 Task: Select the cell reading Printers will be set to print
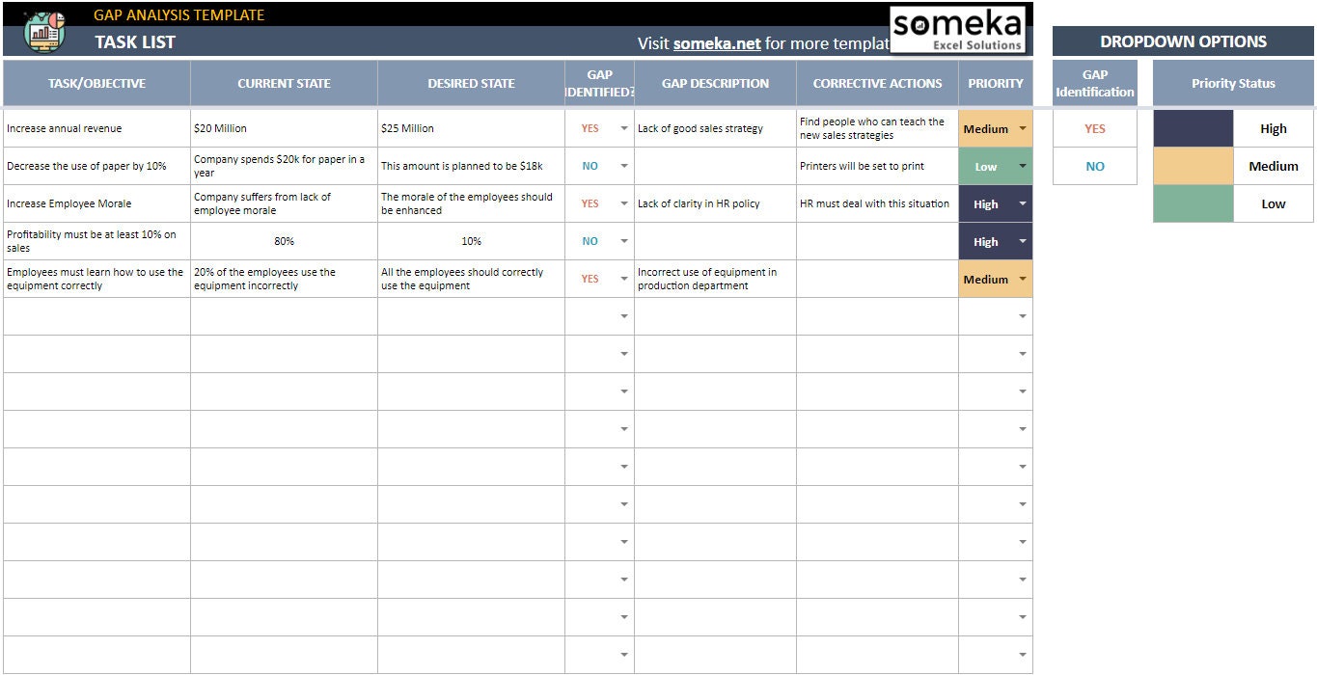(876, 166)
